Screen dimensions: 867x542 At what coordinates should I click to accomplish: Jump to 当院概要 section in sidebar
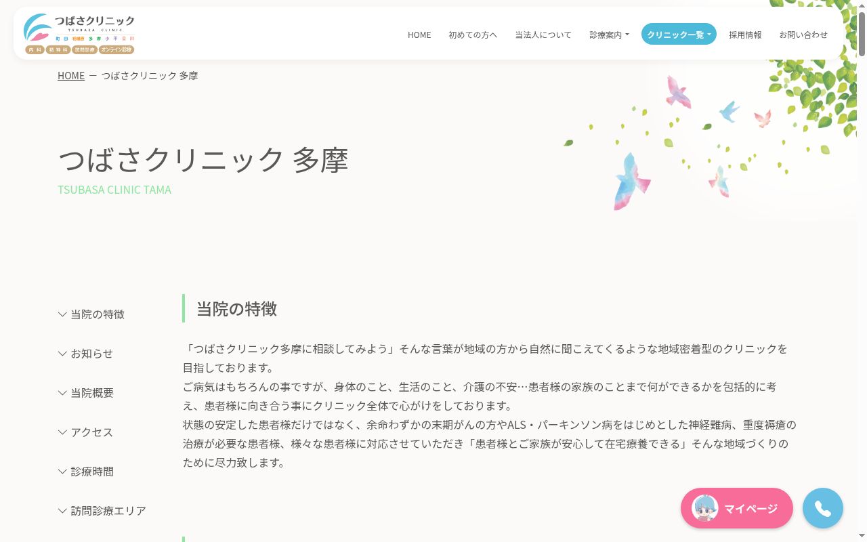86,393
